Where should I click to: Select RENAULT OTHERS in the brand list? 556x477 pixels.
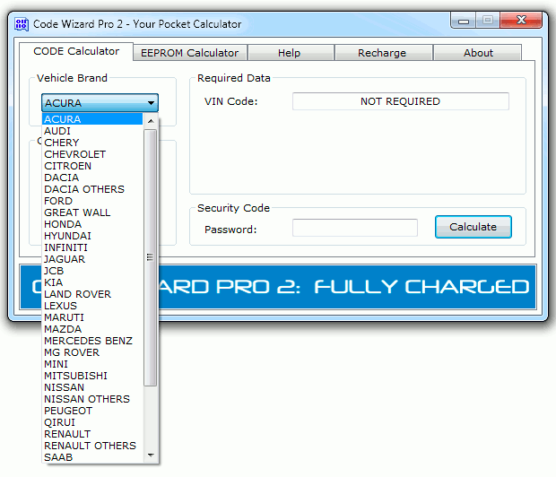[92, 446]
